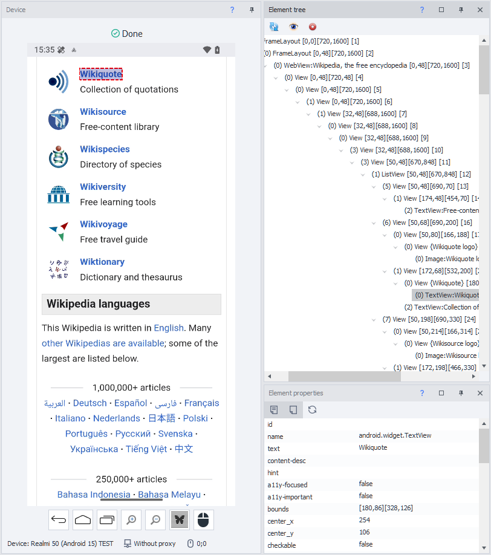This screenshot has height=555, width=491.
Task: Tap the Home button under the device
Action: (x=83, y=519)
